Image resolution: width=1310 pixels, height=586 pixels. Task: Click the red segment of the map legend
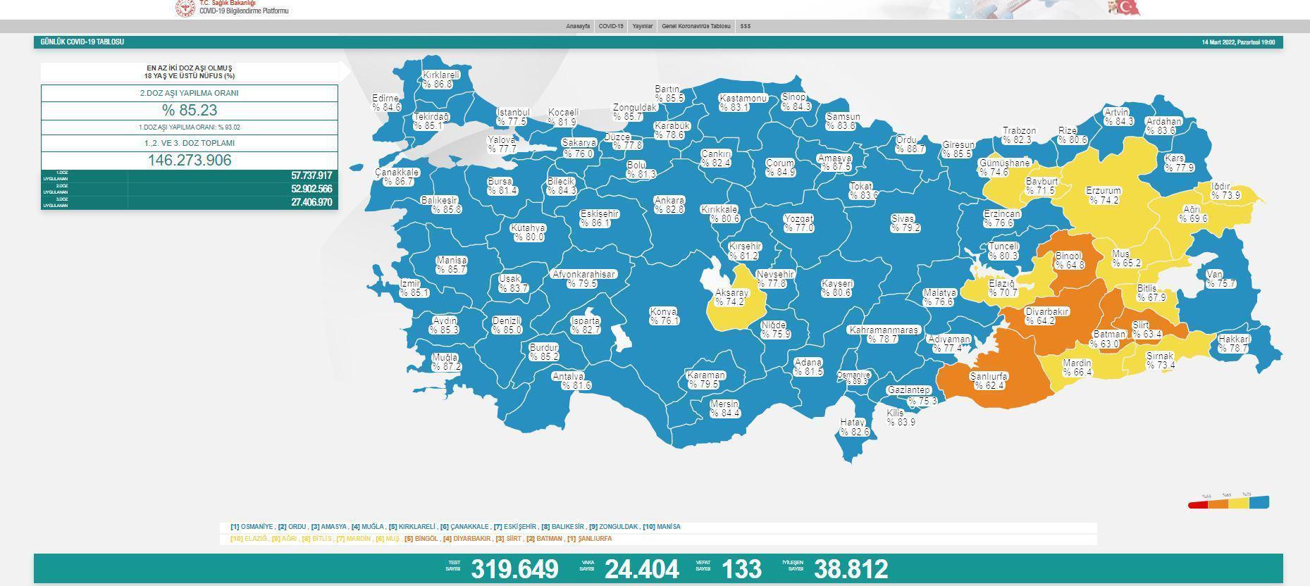tap(1198, 504)
